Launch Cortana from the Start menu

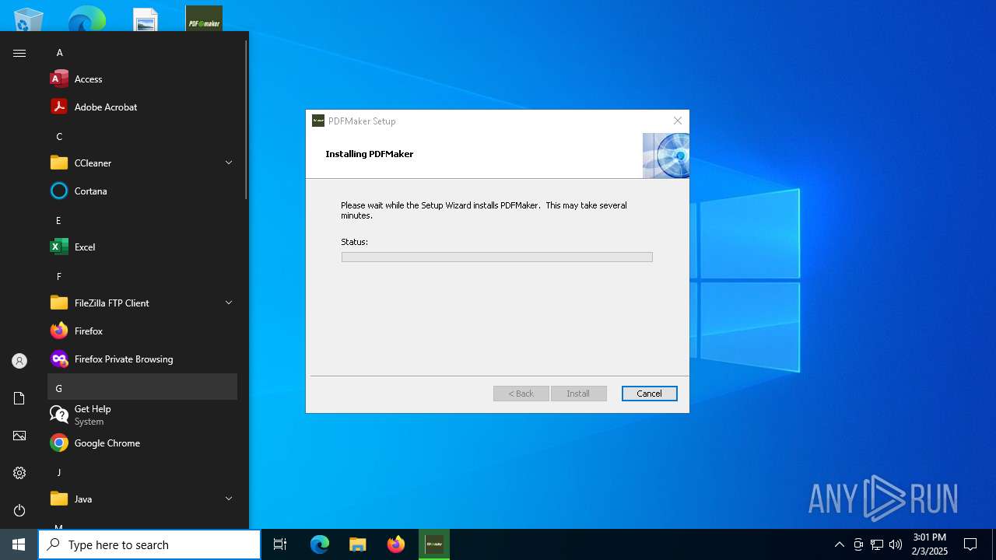point(142,191)
